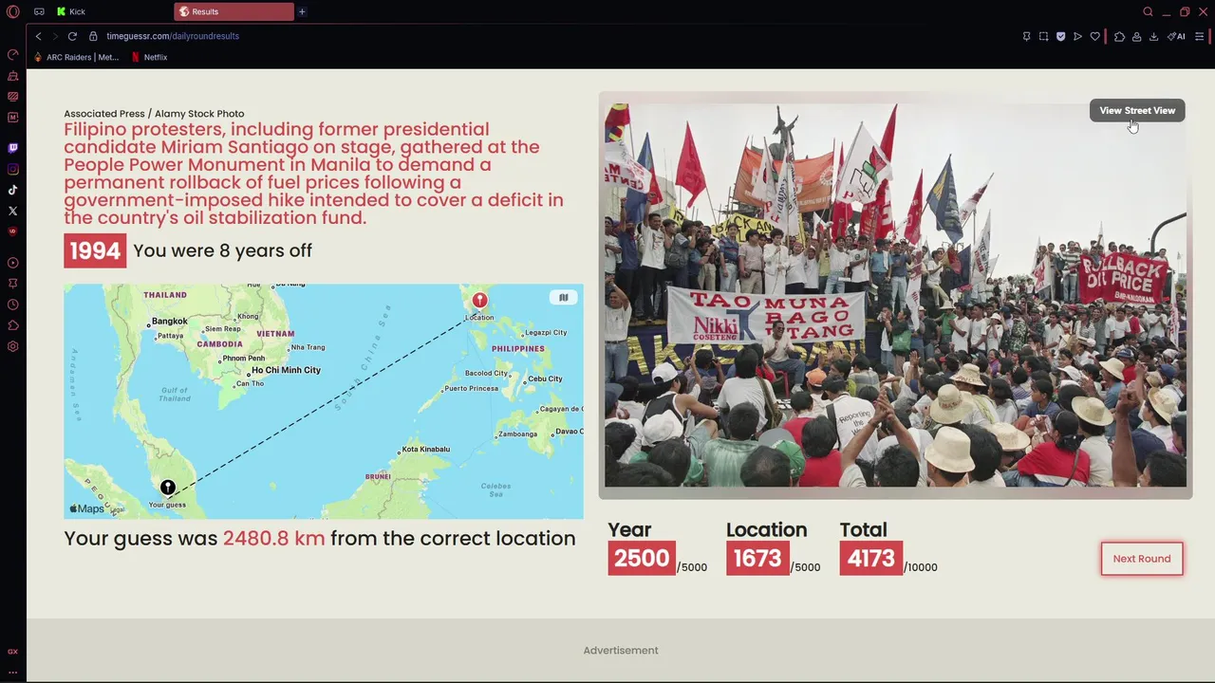The width and height of the screenshot is (1215, 683).
Task: Click the Total score 4173 value
Action: (x=870, y=558)
